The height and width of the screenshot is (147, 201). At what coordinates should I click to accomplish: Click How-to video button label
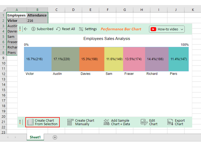tap(168, 29)
